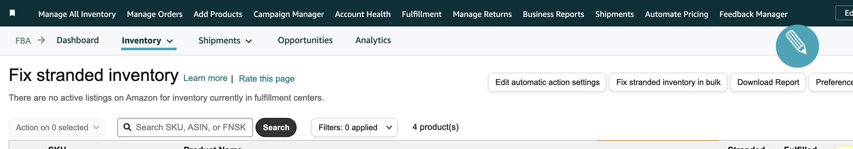Click the Search button
The image size is (853, 149).
[x=276, y=127]
